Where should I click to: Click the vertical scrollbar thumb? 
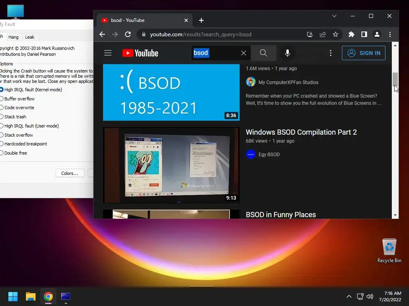(x=395, y=80)
